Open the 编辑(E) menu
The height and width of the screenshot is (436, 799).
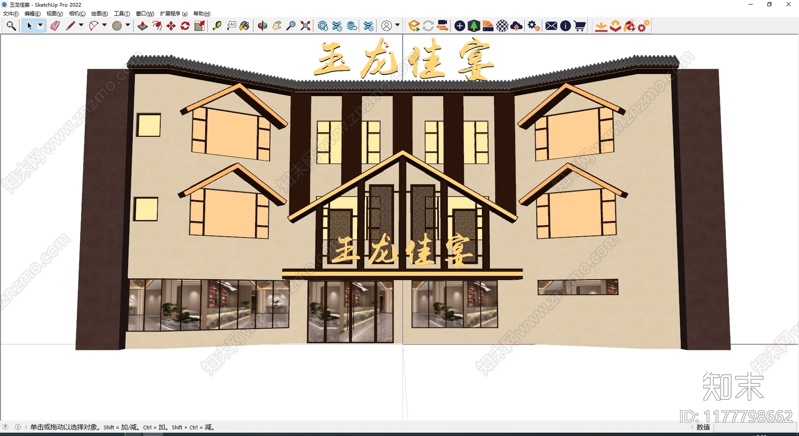(x=32, y=13)
